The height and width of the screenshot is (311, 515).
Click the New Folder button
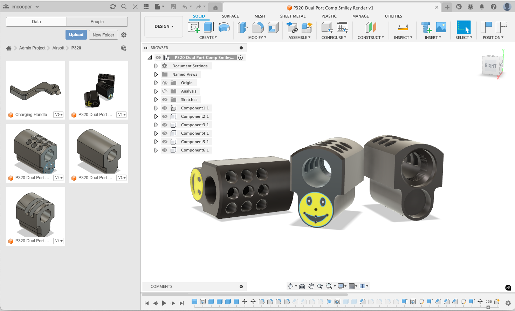(x=103, y=35)
